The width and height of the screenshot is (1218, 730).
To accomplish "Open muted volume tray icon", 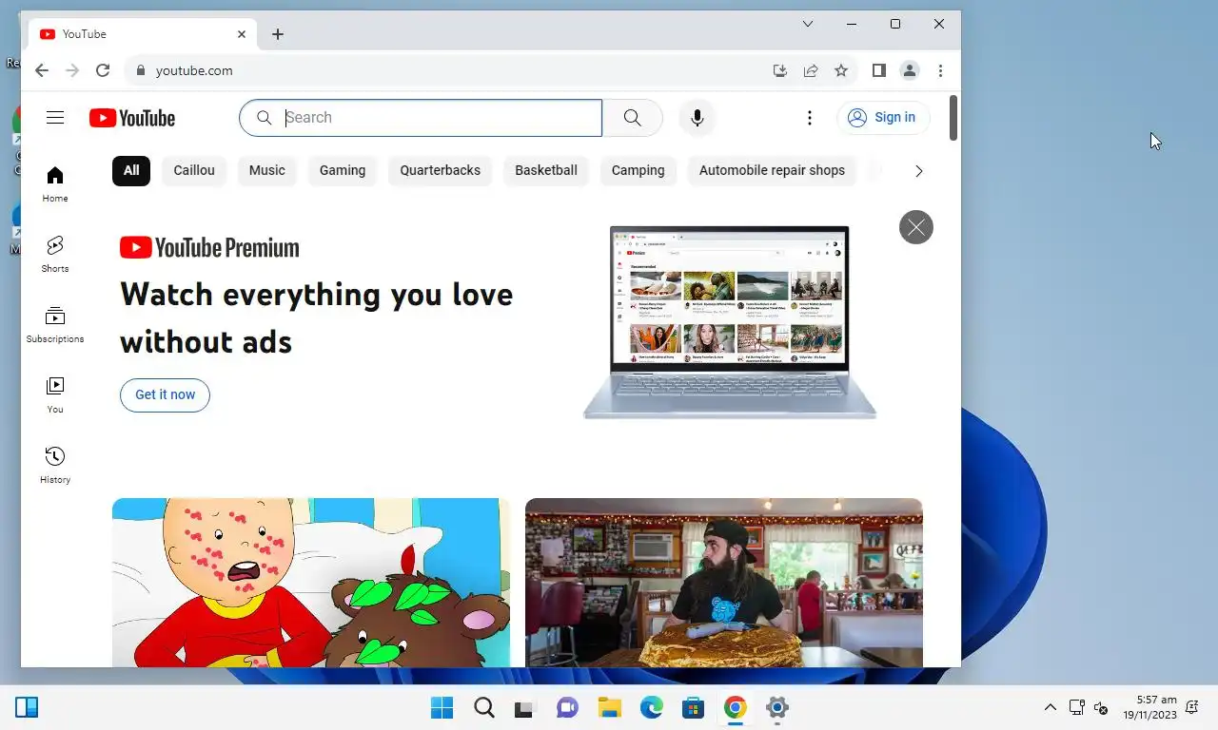I will click(x=1101, y=707).
